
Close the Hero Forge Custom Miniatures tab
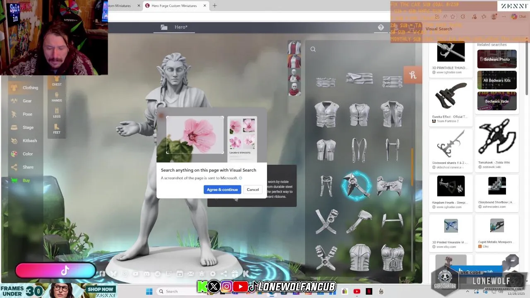pyautogui.click(x=205, y=6)
